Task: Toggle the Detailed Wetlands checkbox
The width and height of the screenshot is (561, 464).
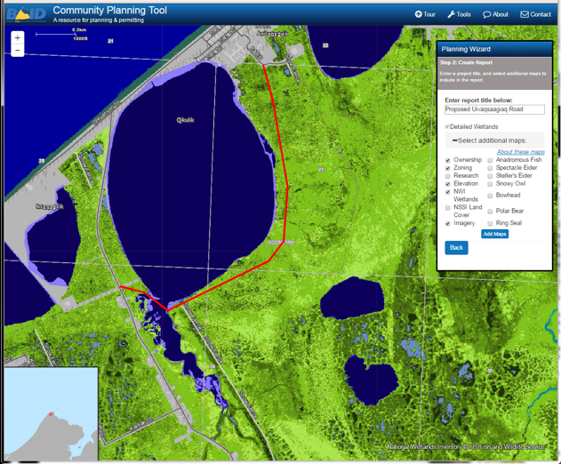Action: click(447, 127)
